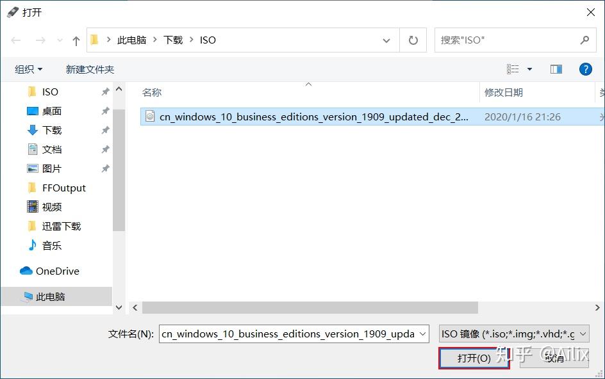605x379 pixels.
Task: Go back with the left arrow
Action: (16, 40)
